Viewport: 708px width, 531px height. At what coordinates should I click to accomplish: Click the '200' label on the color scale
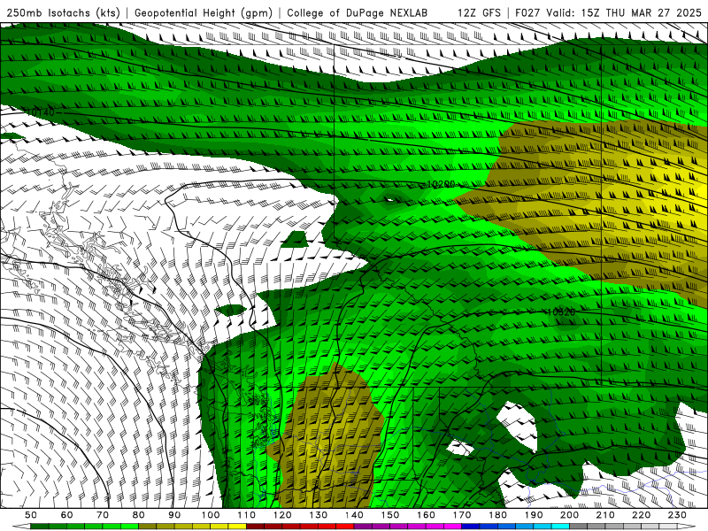[x=569, y=515]
